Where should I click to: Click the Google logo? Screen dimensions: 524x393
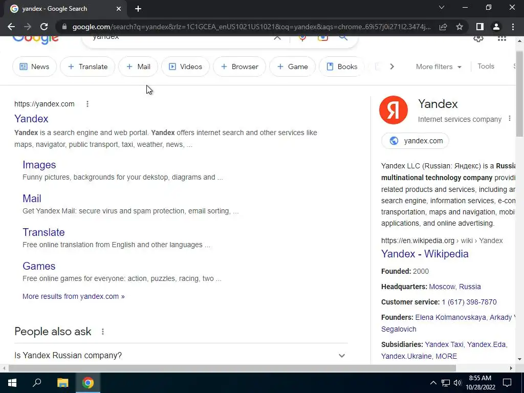(36, 40)
